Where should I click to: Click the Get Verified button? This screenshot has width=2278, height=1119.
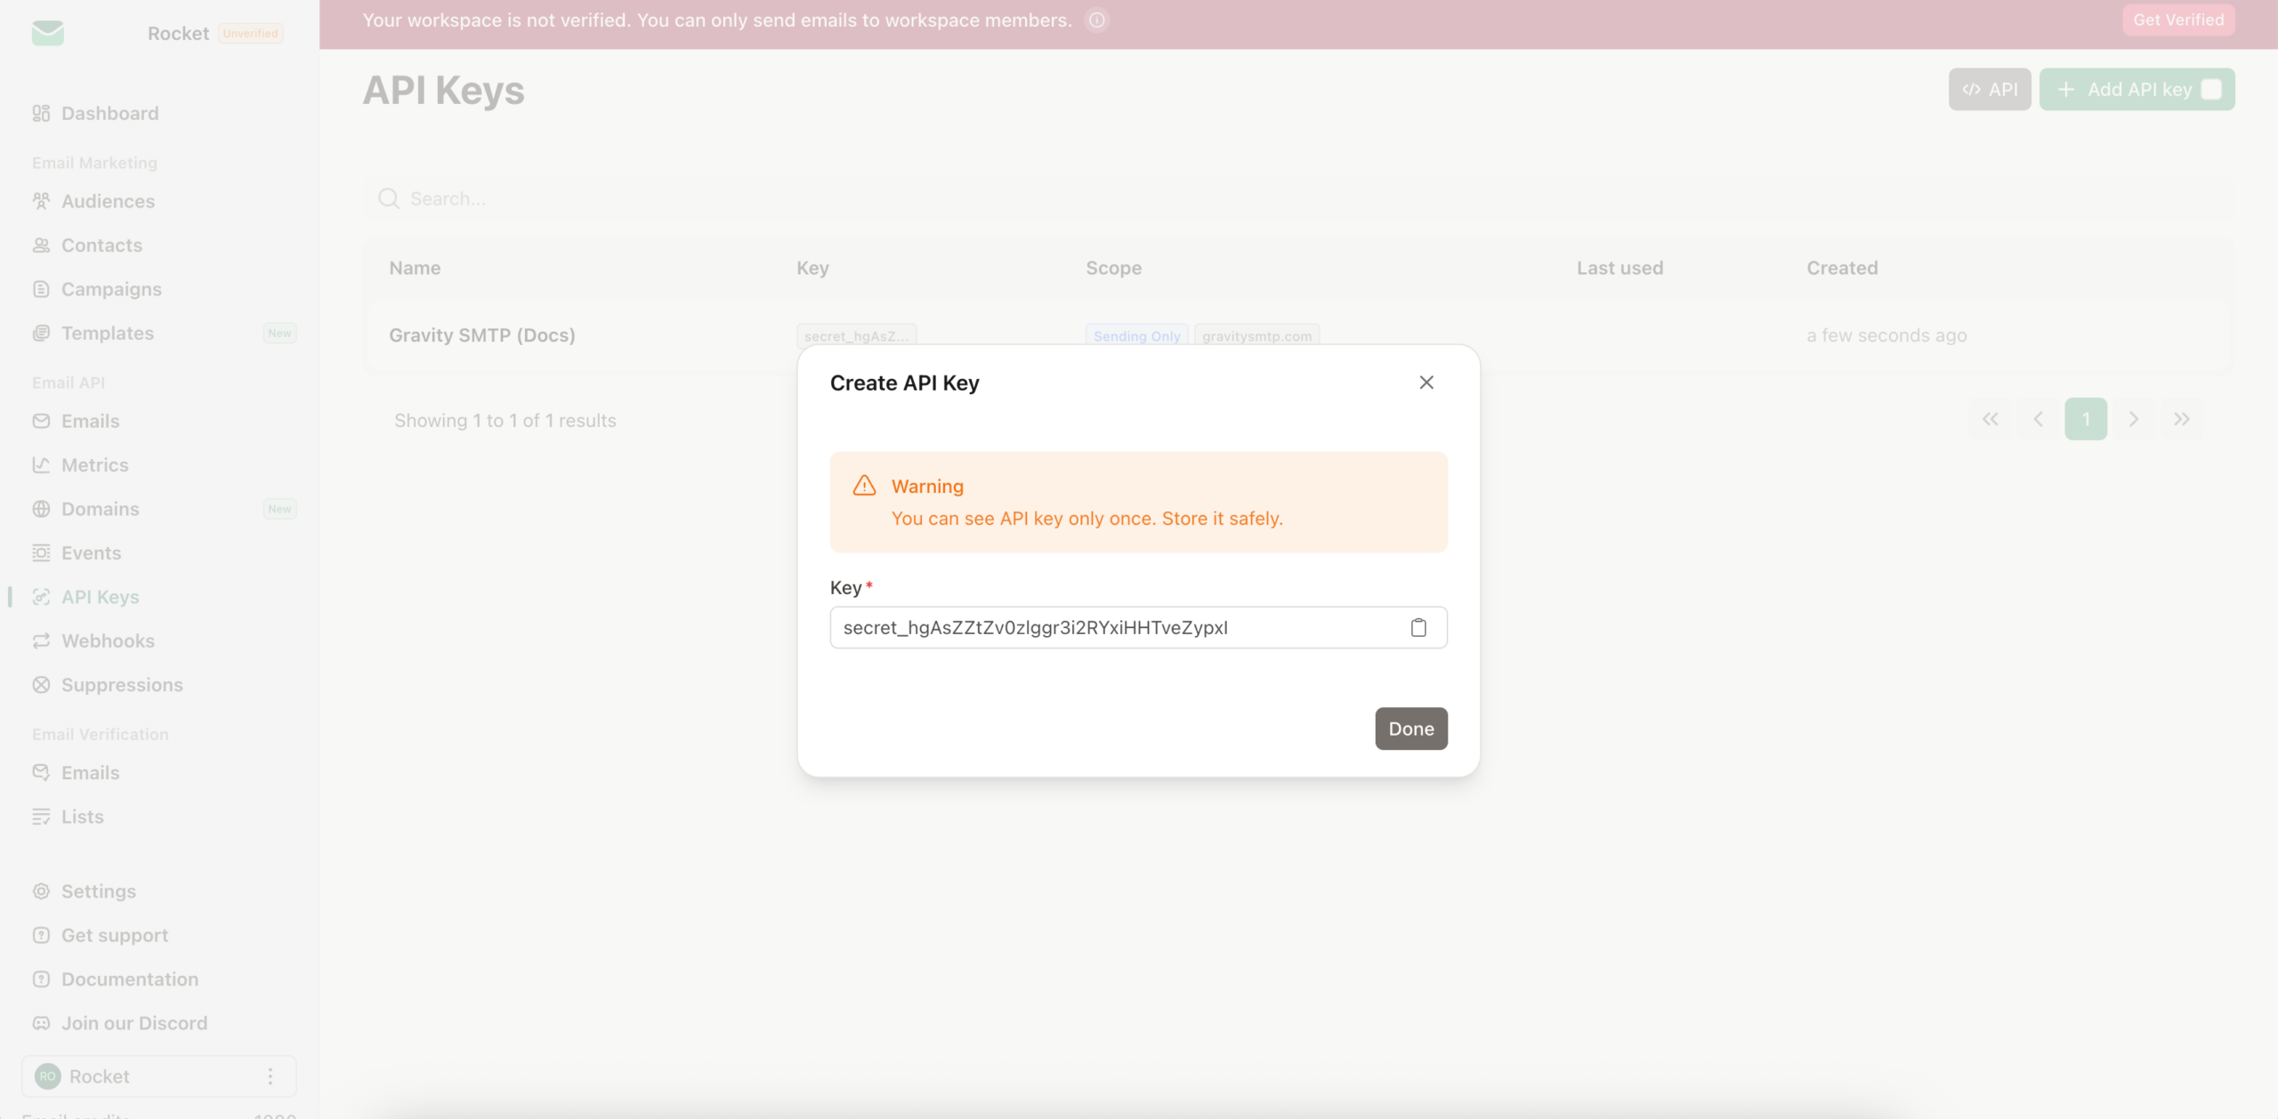pos(2177,20)
